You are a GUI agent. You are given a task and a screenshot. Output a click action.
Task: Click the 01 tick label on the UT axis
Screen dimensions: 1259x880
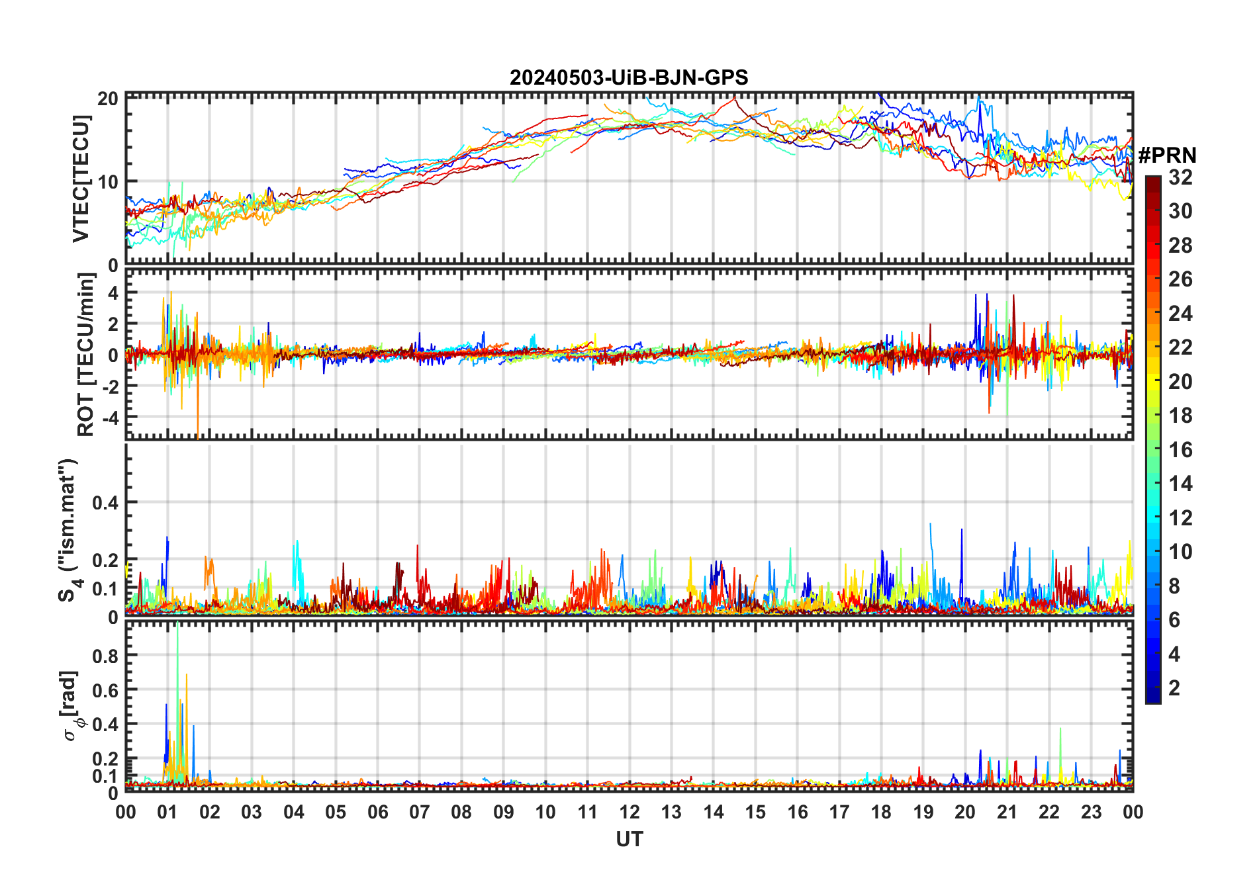167,812
